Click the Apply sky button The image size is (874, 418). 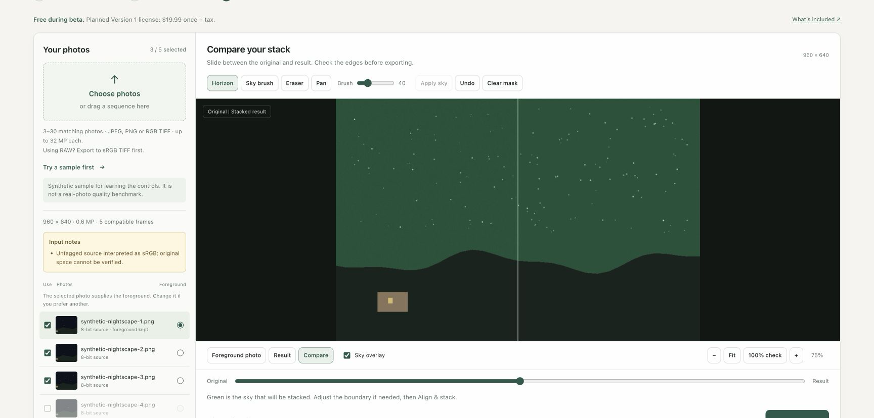pos(434,83)
